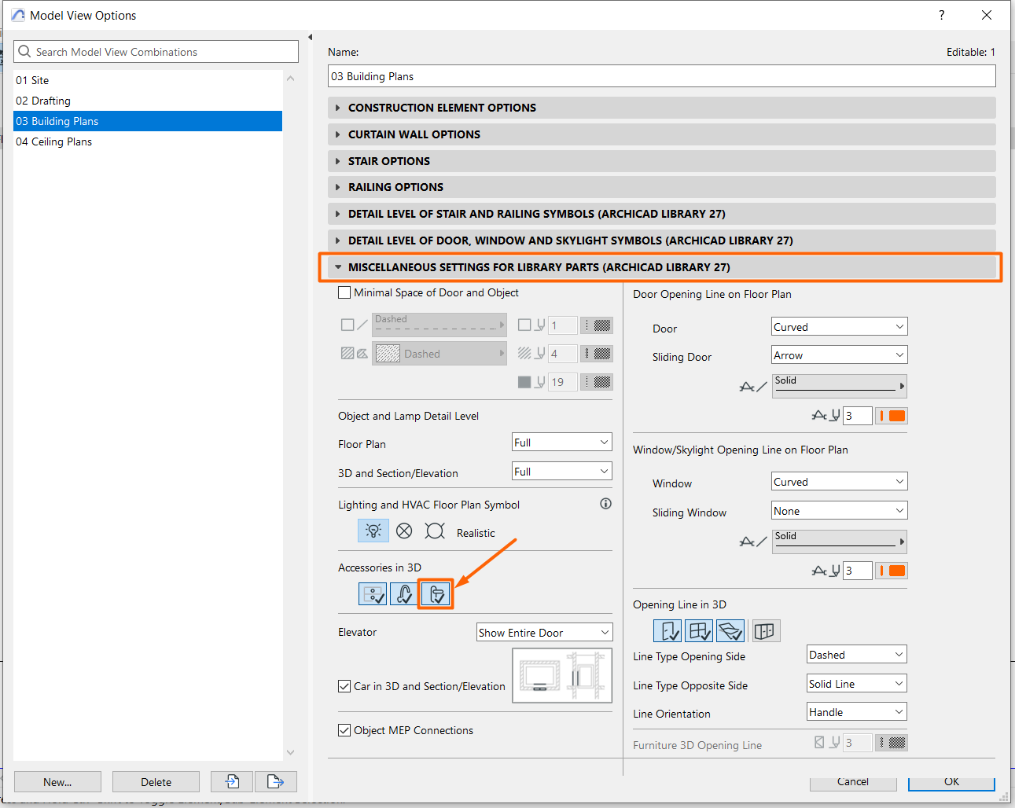Expand Curtain Wall Options panel

(x=662, y=134)
